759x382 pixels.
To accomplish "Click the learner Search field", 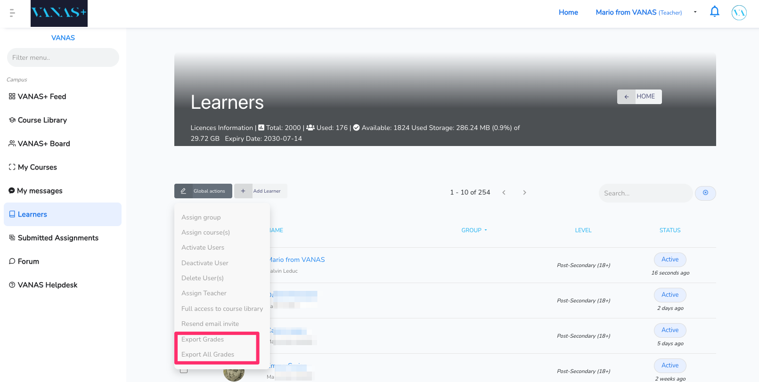I will [x=645, y=193].
